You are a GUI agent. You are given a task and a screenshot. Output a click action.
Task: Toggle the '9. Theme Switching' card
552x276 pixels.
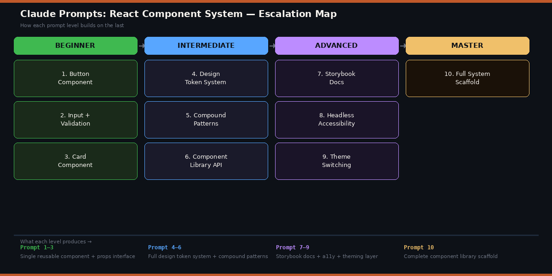(337, 161)
